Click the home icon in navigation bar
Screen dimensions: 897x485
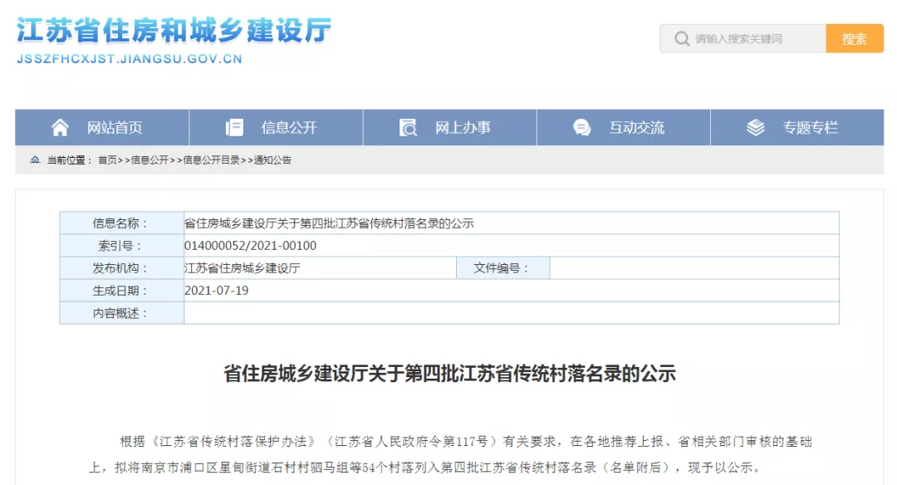(x=60, y=128)
